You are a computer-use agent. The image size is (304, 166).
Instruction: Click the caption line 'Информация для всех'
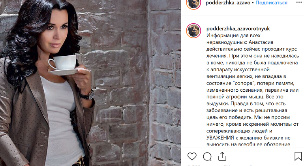pyautogui.click(x=233, y=36)
